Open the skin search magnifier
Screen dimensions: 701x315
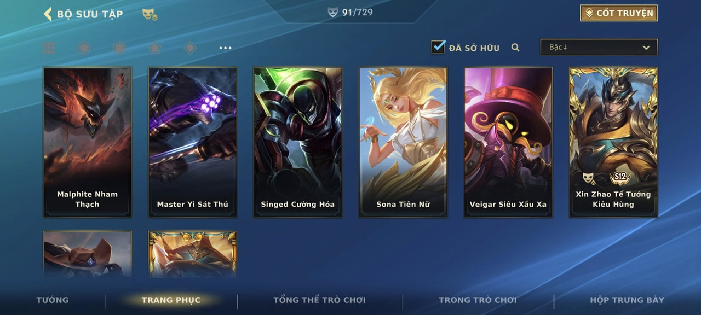pyautogui.click(x=515, y=48)
